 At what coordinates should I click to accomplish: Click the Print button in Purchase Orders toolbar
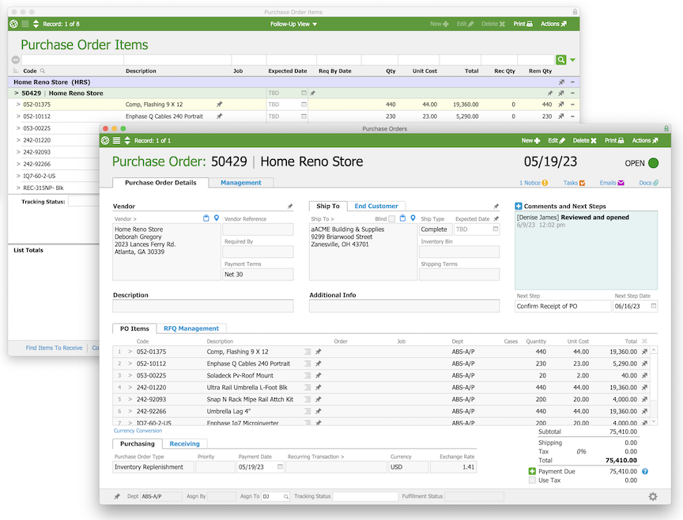614,140
